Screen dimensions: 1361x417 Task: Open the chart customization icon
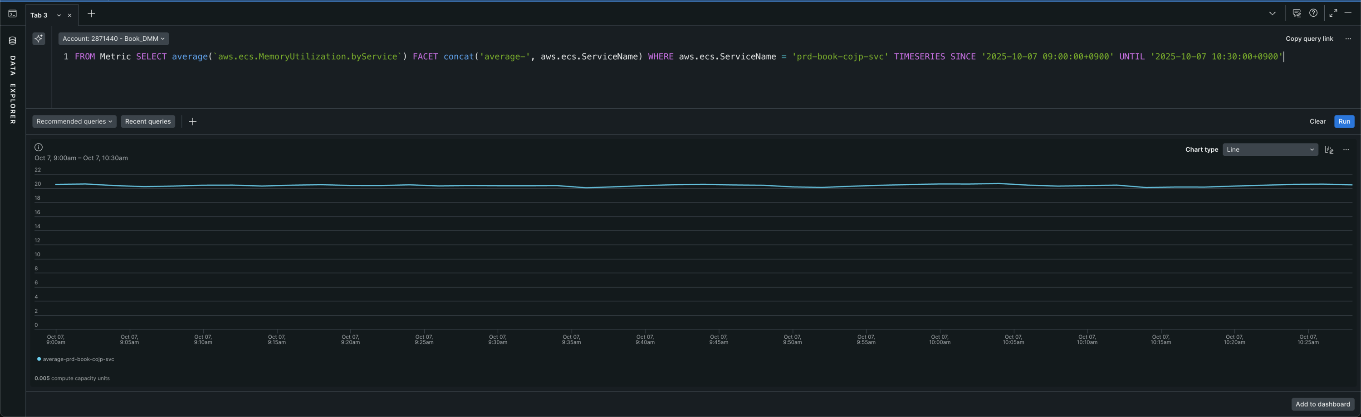pos(1329,150)
